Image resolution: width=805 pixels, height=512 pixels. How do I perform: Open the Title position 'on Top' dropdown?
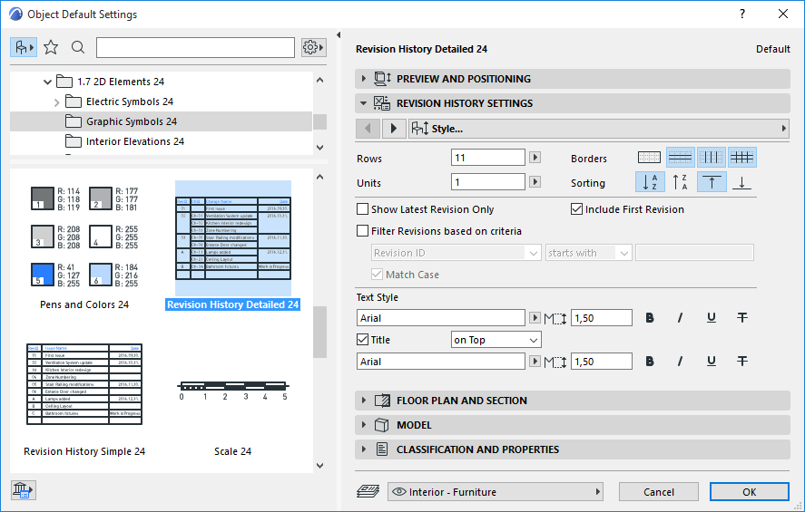pos(496,340)
